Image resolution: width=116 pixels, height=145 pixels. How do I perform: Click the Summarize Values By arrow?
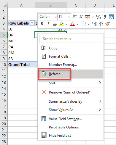100,101
